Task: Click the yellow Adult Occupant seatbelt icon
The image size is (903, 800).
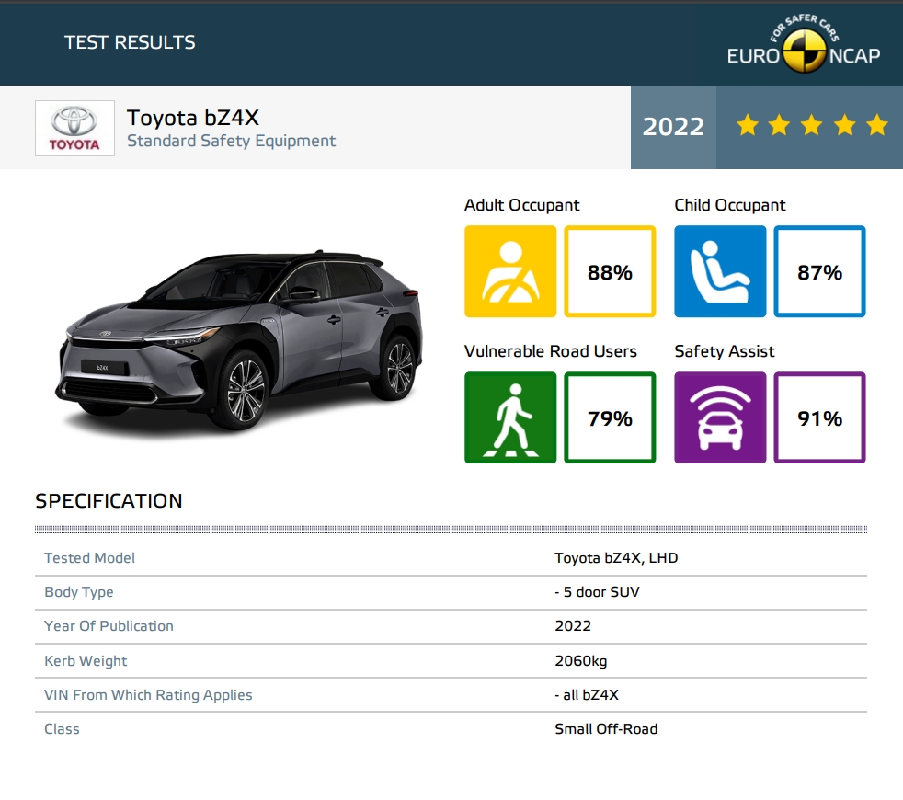Action: pyautogui.click(x=510, y=271)
